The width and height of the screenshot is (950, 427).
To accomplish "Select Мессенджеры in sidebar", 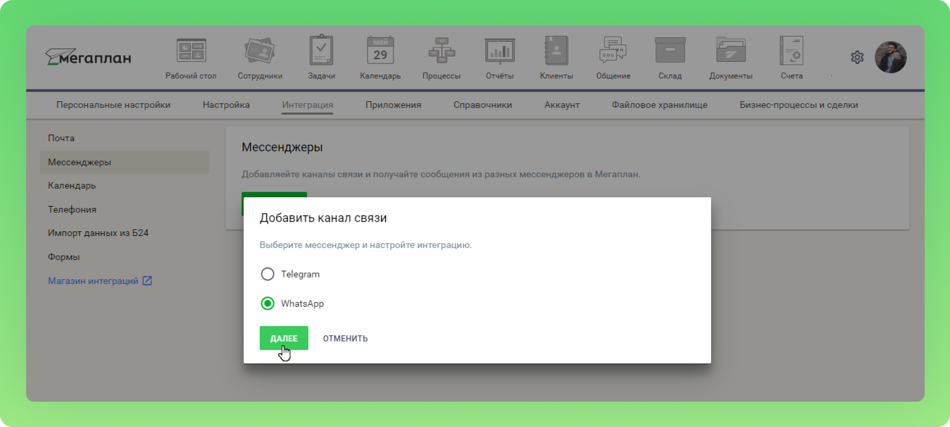I will coord(125,162).
